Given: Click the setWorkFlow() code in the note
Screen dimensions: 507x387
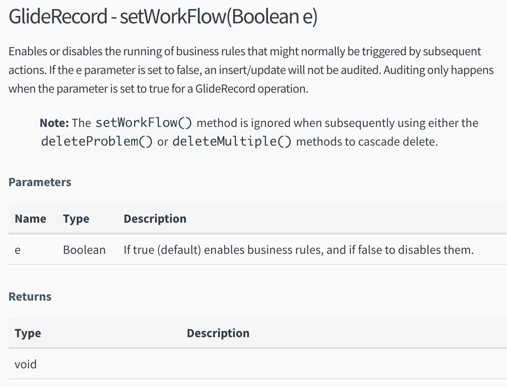Looking at the screenshot, I should 144,123.
